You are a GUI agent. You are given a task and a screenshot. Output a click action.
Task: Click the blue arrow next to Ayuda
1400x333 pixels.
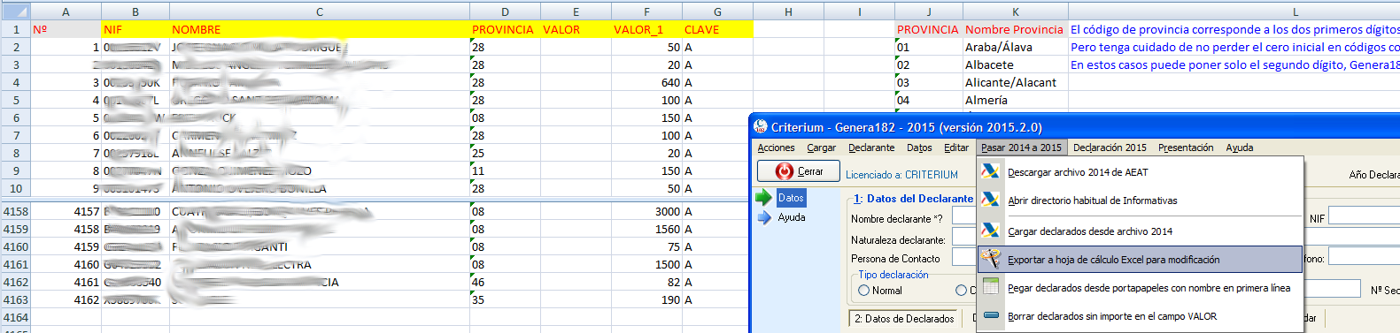click(764, 217)
